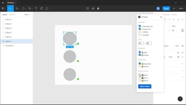This screenshot has height=105, width=186.
Task: Enable the TPDNE source checkbox
Action: [x=139, y=32]
